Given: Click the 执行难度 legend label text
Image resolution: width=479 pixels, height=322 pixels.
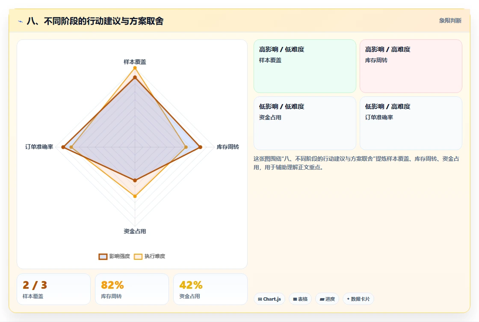Looking at the screenshot, I should click(155, 256).
